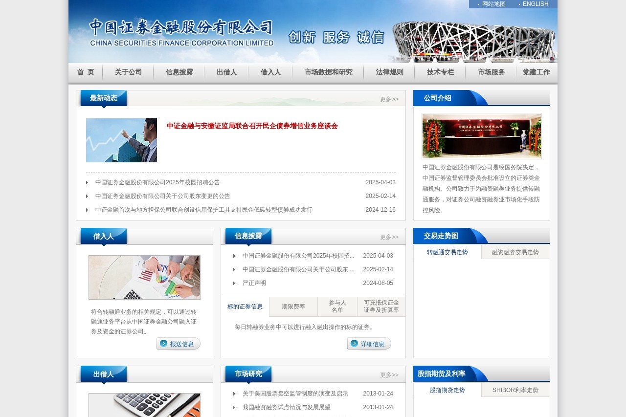Open the 网站地图 sitemap link
The height and width of the screenshot is (417, 626).
pyautogui.click(x=493, y=4)
